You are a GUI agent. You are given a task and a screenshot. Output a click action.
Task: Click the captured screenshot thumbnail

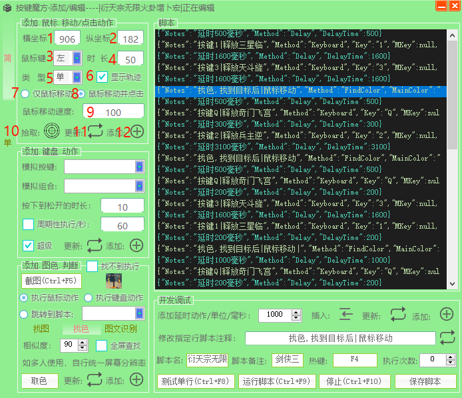click(114, 281)
